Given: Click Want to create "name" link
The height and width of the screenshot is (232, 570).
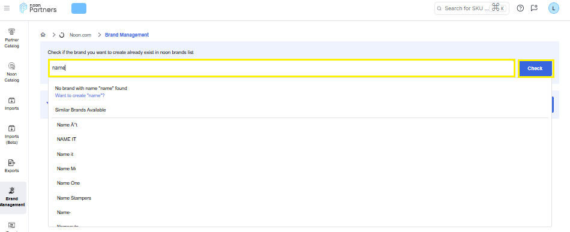Looking at the screenshot, I should [80, 95].
